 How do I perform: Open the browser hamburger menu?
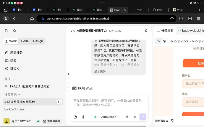(x=199, y=19)
